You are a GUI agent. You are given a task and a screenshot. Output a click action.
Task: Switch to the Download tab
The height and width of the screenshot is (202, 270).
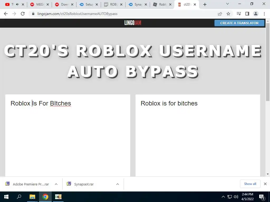point(64,4)
